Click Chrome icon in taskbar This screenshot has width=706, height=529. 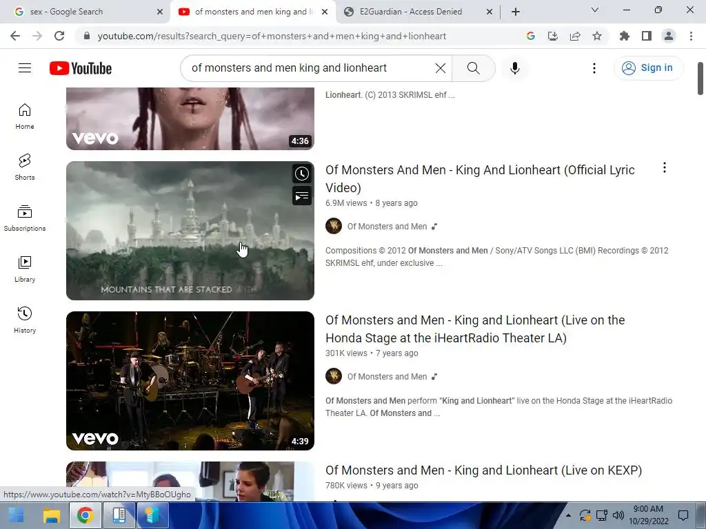point(85,515)
